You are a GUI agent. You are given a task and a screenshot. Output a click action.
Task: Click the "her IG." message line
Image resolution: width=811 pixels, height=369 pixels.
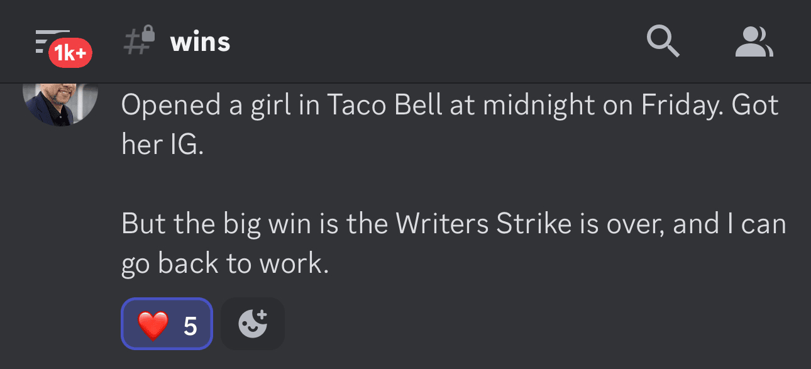click(x=162, y=145)
